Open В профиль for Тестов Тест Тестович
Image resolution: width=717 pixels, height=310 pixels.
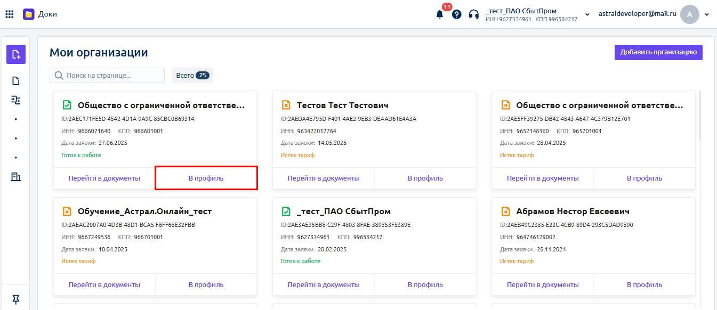tap(425, 178)
